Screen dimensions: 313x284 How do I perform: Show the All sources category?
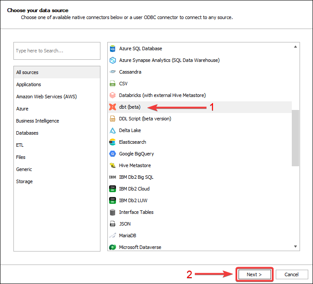point(27,72)
